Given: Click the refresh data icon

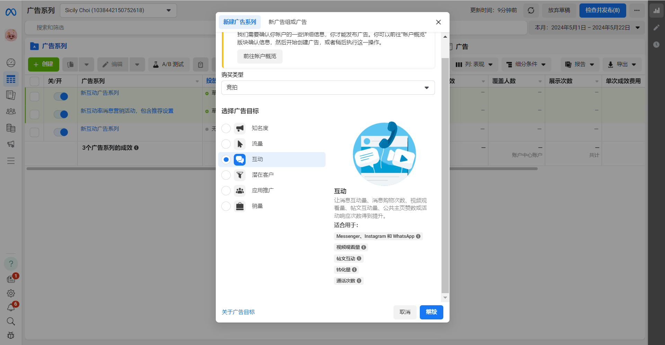Looking at the screenshot, I should 531,10.
